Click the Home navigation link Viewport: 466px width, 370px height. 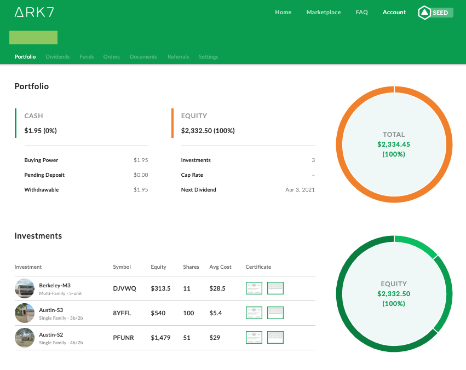click(283, 12)
